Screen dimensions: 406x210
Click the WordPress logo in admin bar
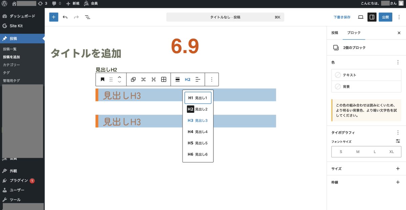5,3
